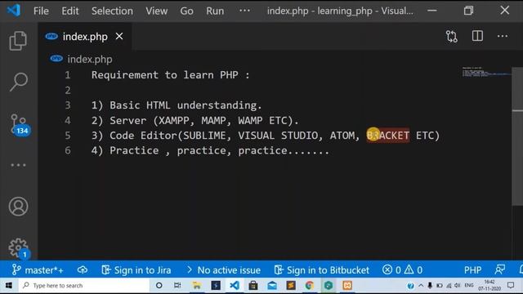The image size is (523, 294).
Task: Click the volume speaker tray icon
Action: tap(458, 286)
